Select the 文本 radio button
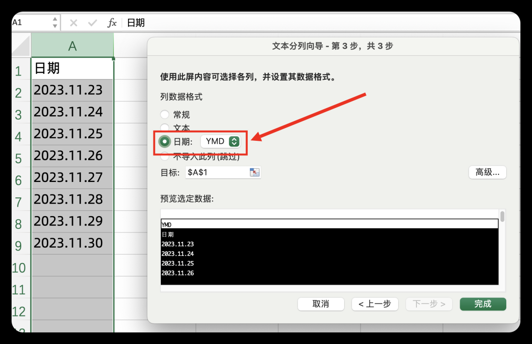Image resolution: width=532 pixels, height=344 pixels. tap(165, 128)
